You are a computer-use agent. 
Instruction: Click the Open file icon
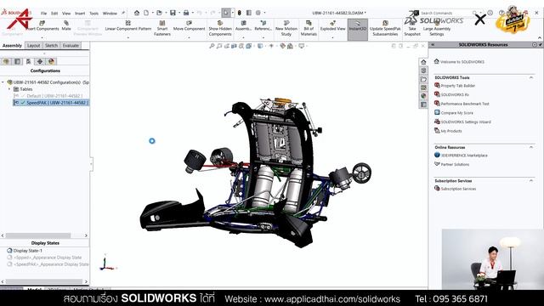point(159,13)
